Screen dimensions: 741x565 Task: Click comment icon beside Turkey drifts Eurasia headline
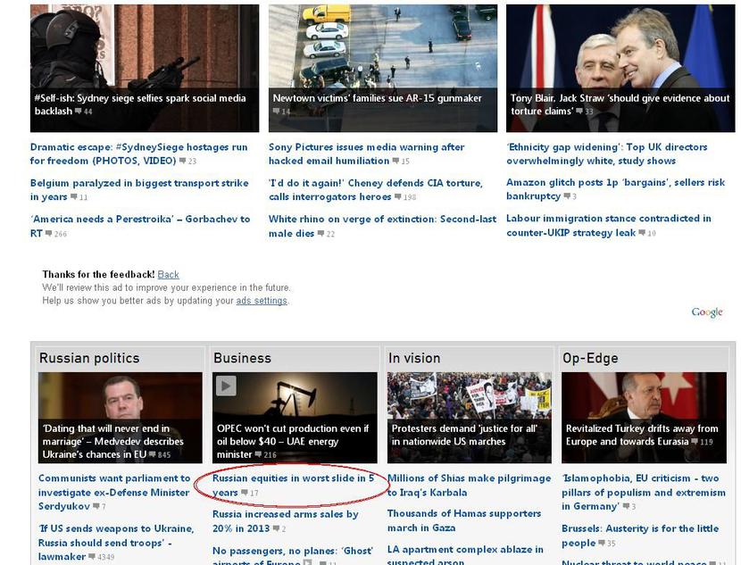click(x=695, y=442)
